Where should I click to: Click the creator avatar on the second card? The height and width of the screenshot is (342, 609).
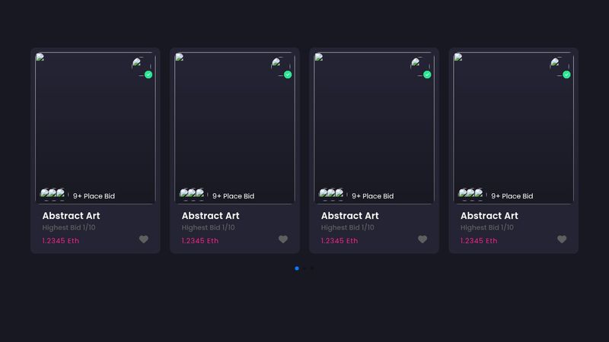point(279,67)
